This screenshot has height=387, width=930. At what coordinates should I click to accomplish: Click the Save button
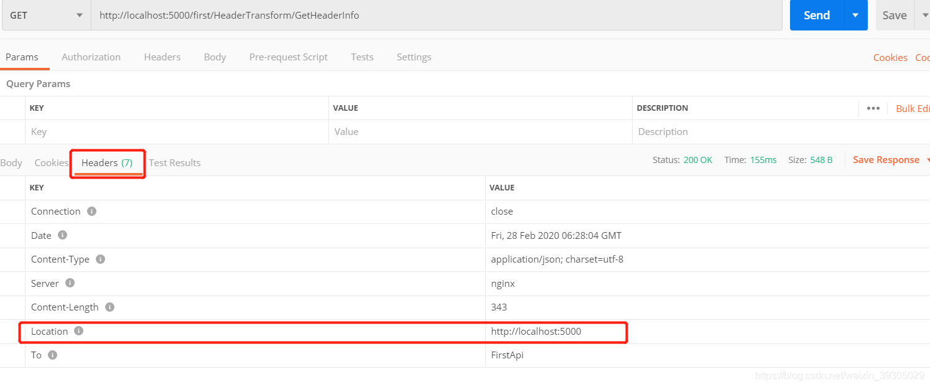point(895,16)
